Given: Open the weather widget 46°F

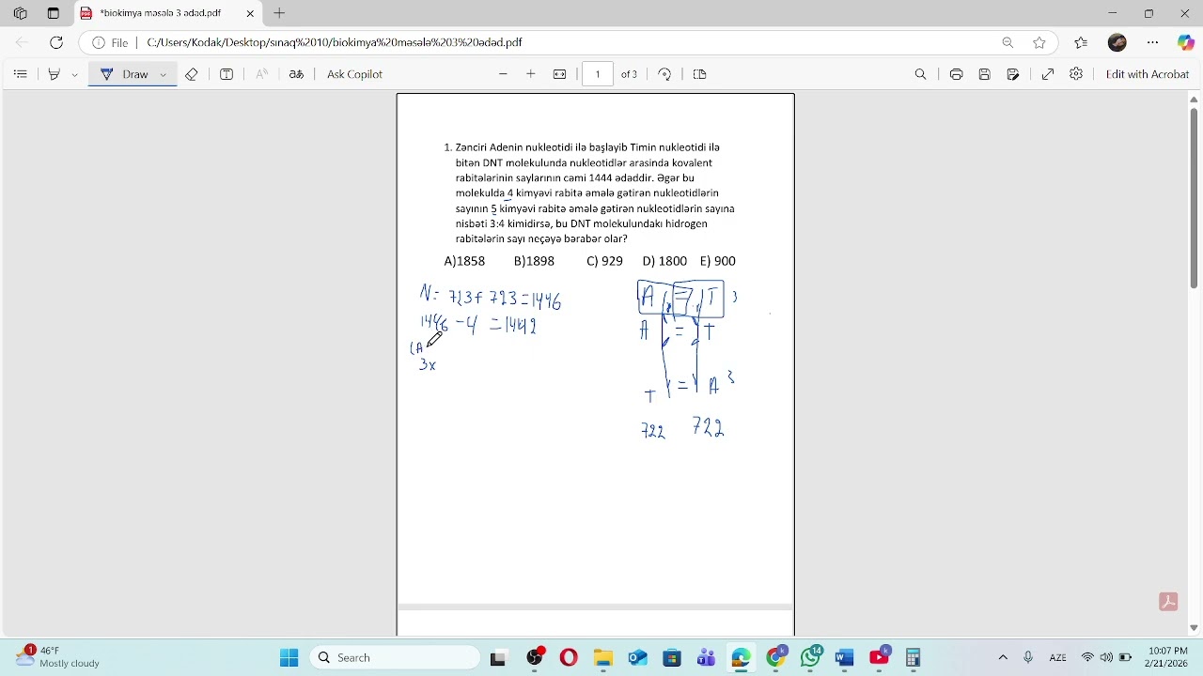Looking at the screenshot, I should tap(58, 656).
